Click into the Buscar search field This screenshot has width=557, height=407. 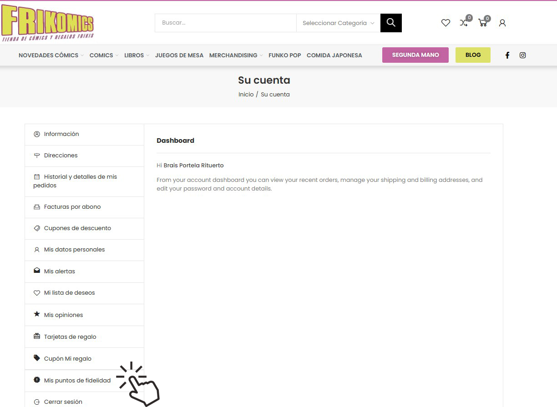tap(225, 23)
